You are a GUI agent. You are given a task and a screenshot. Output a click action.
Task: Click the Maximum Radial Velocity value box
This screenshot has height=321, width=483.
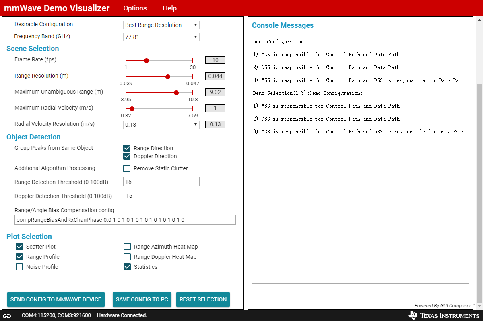click(x=215, y=108)
